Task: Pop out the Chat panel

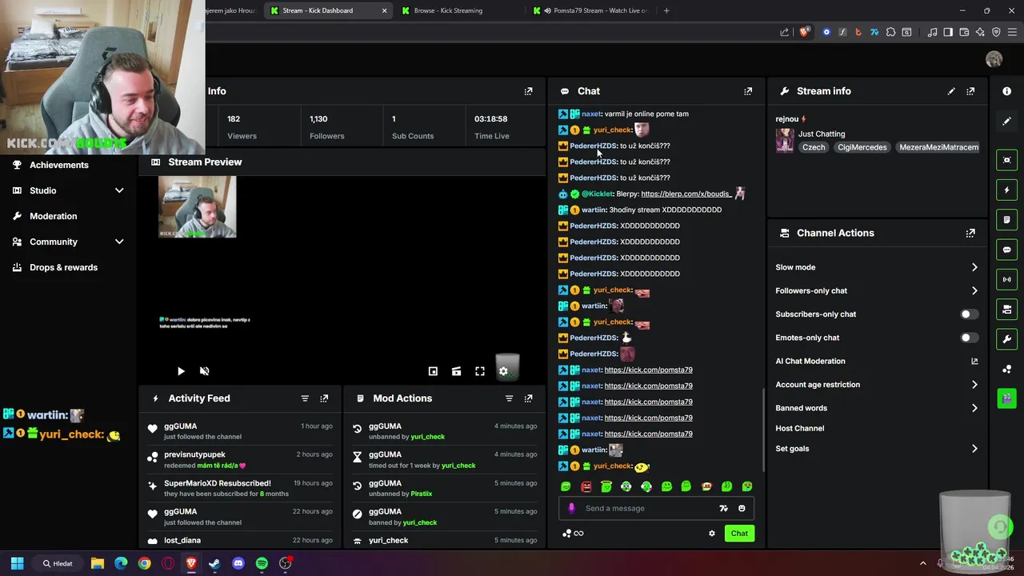Action: pos(748,91)
